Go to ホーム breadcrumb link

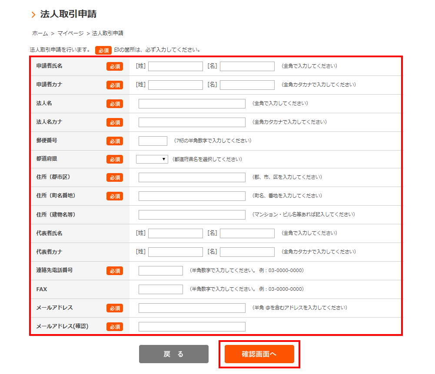40,33
